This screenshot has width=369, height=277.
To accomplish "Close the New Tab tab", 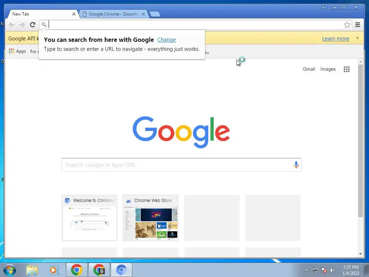I will coord(74,14).
